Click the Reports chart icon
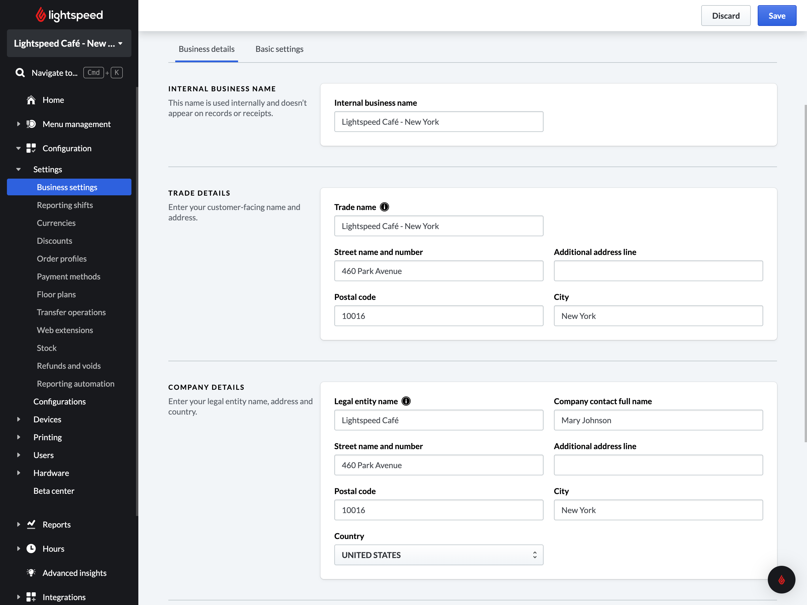The image size is (807, 605). coord(31,524)
